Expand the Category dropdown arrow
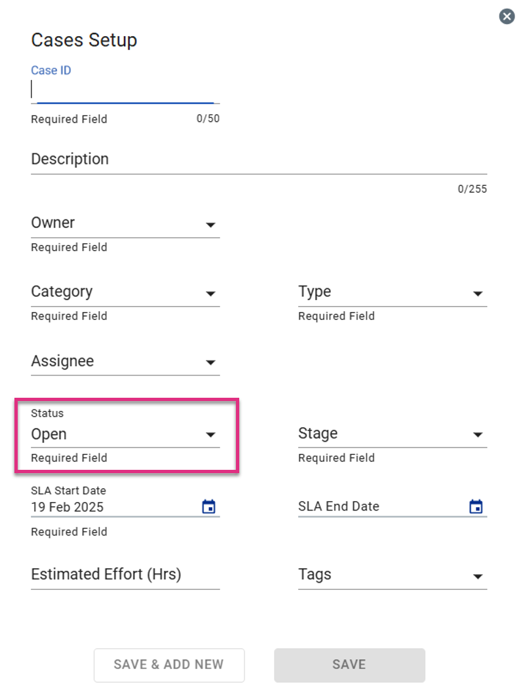The height and width of the screenshot is (692, 523). click(210, 294)
